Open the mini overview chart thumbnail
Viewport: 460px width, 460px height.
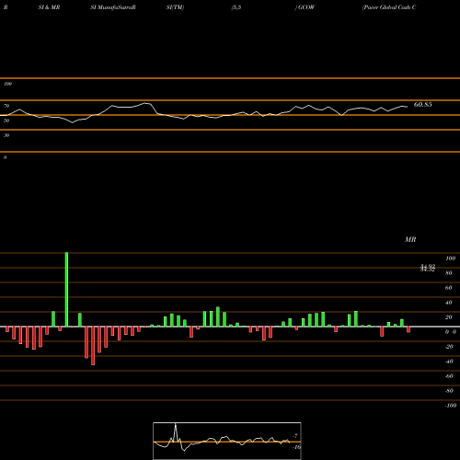click(227, 441)
